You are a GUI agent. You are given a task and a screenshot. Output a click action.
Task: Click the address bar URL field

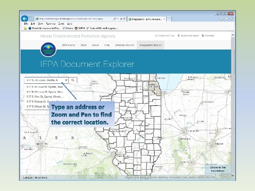pyautogui.click(x=73, y=19)
